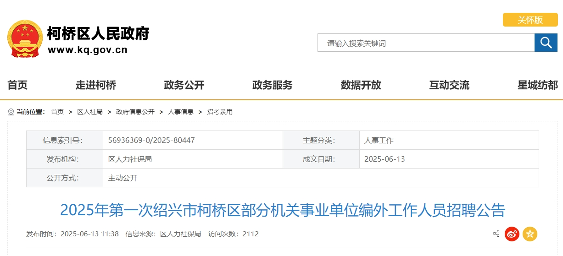Open the 互动交流 menu
The width and height of the screenshot is (563, 256).
(x=449, y=85)
